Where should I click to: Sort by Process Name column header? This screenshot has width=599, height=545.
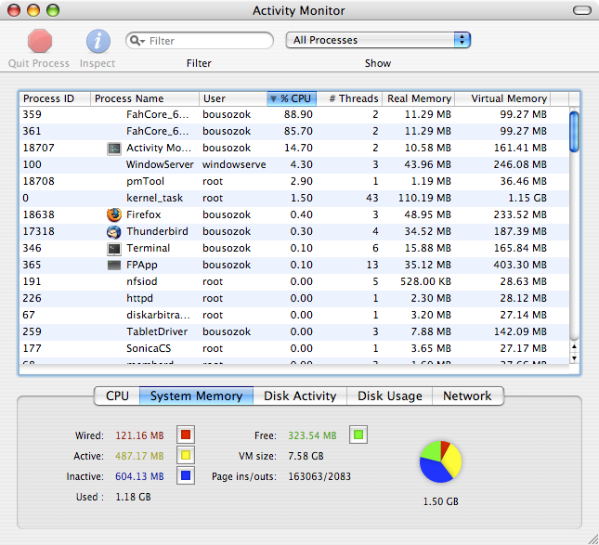(145, 98)
